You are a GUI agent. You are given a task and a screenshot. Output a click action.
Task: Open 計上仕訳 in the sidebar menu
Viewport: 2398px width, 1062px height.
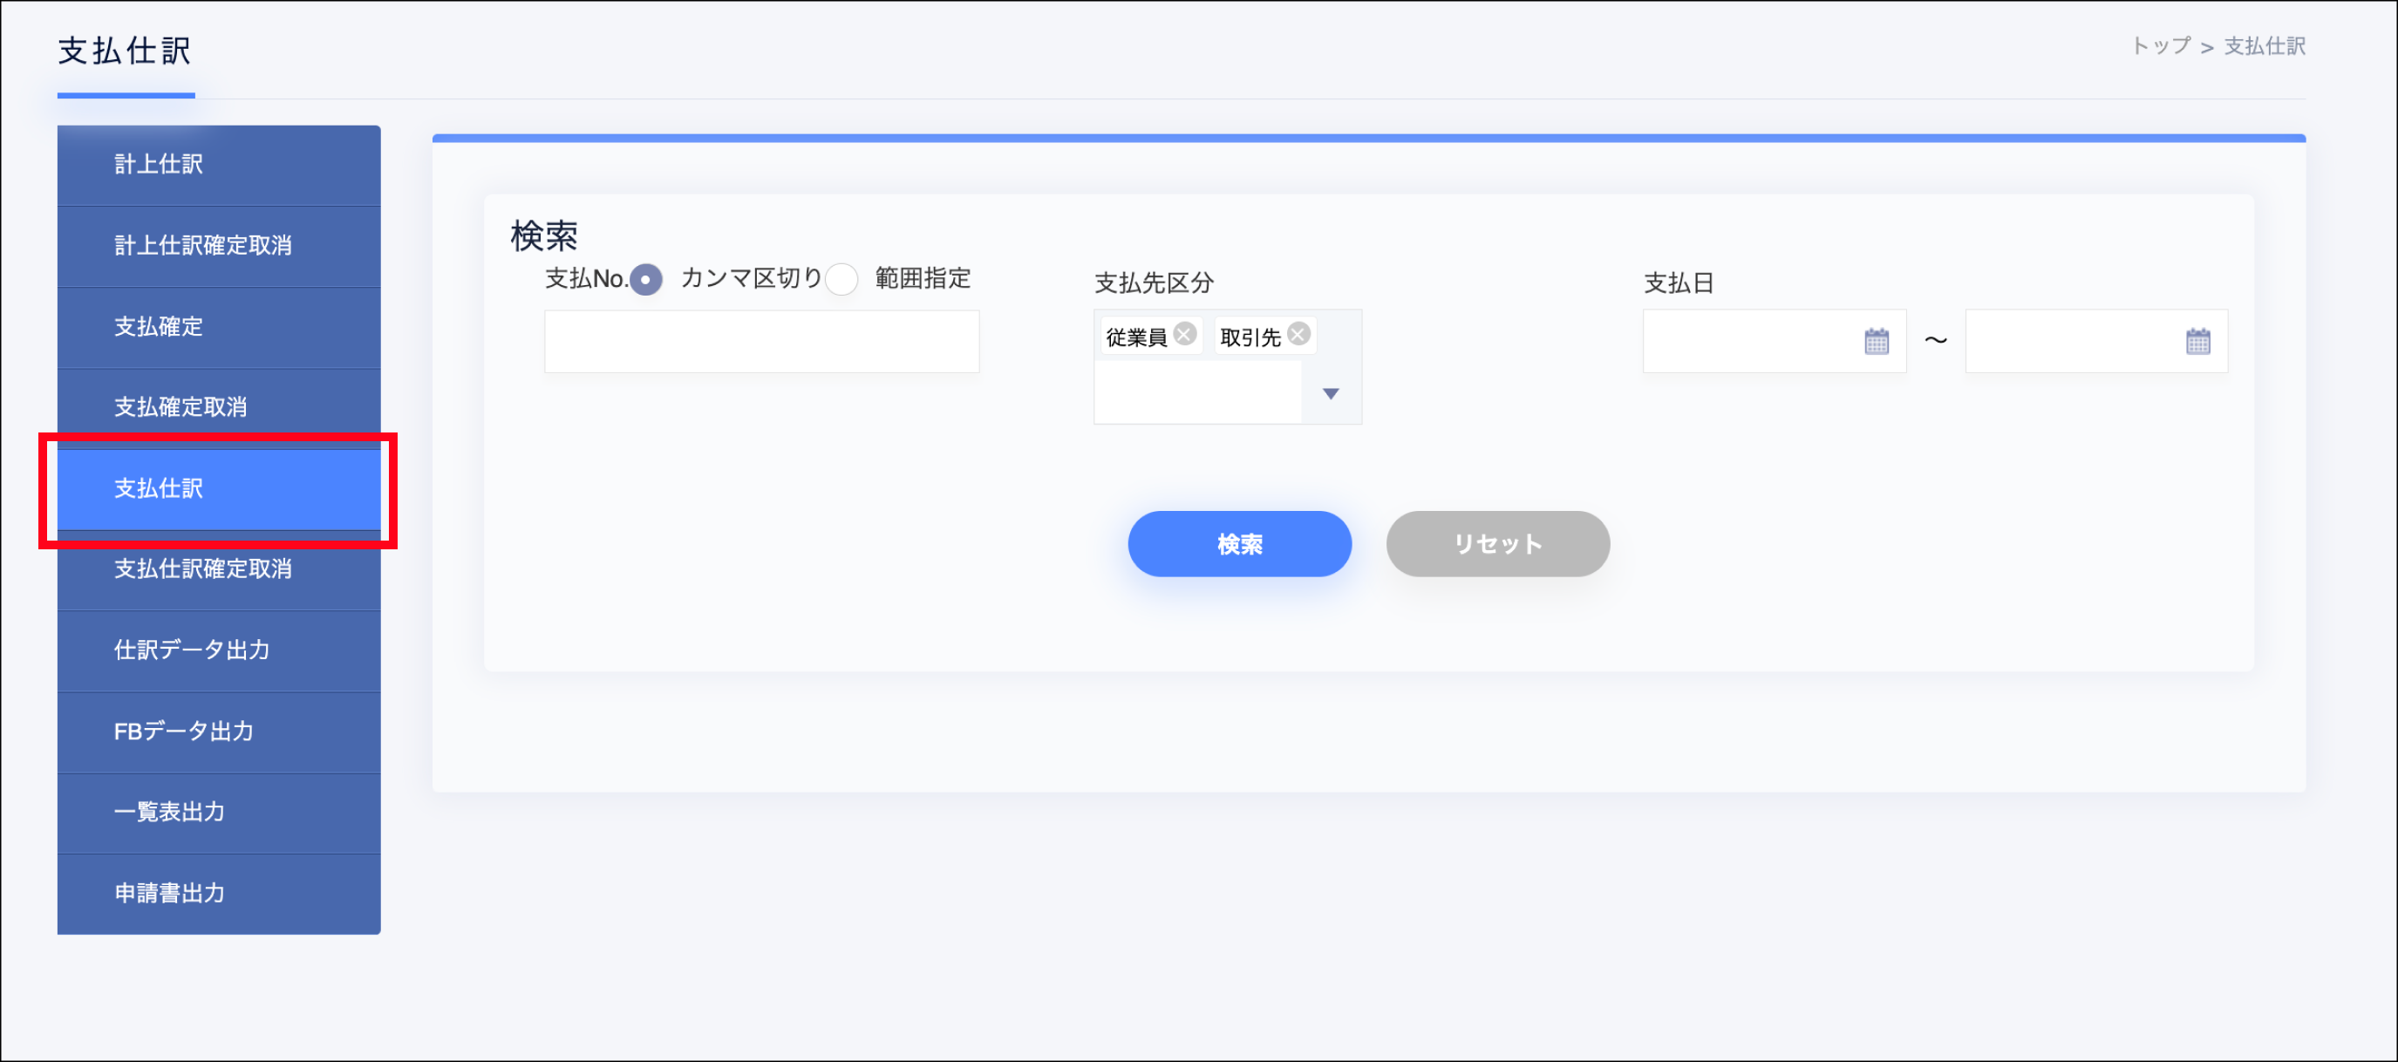[219, 165]
